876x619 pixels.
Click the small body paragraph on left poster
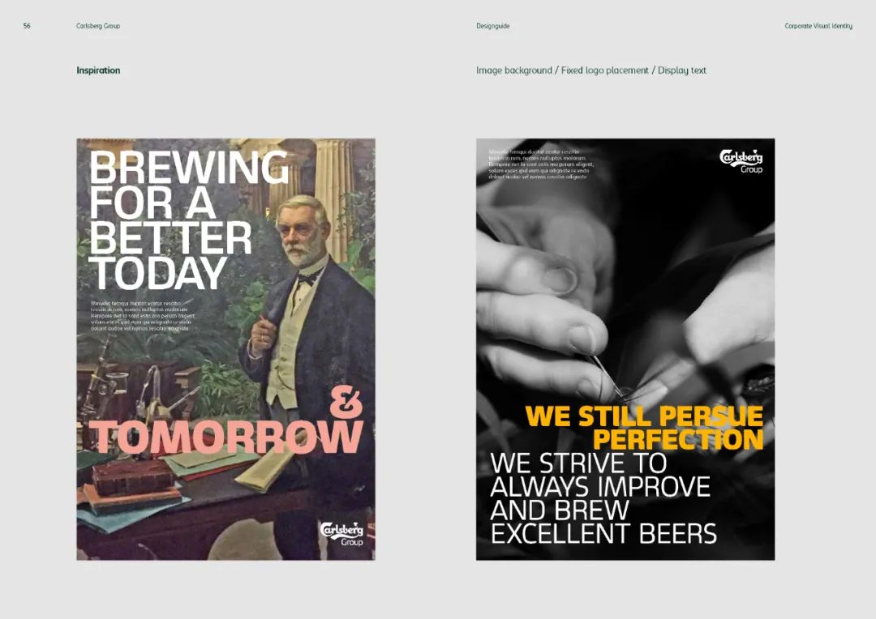[143, 316]
